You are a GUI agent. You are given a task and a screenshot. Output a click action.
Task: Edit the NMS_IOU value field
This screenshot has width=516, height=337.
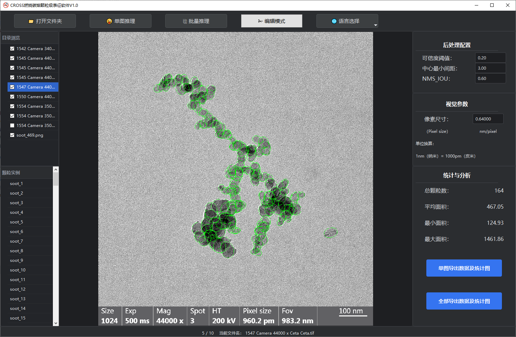490,79
